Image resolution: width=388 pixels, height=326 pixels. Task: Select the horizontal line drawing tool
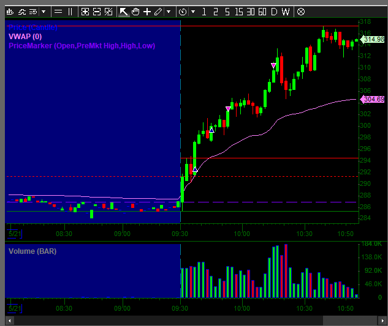58,12
